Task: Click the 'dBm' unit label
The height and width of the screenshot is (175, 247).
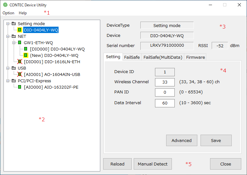Action: tap(235, 46)
